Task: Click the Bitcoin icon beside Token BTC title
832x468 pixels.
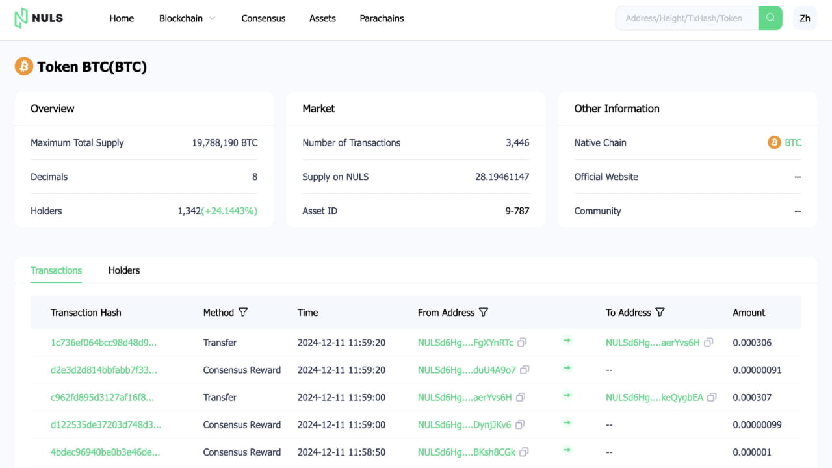Action: 24,66
